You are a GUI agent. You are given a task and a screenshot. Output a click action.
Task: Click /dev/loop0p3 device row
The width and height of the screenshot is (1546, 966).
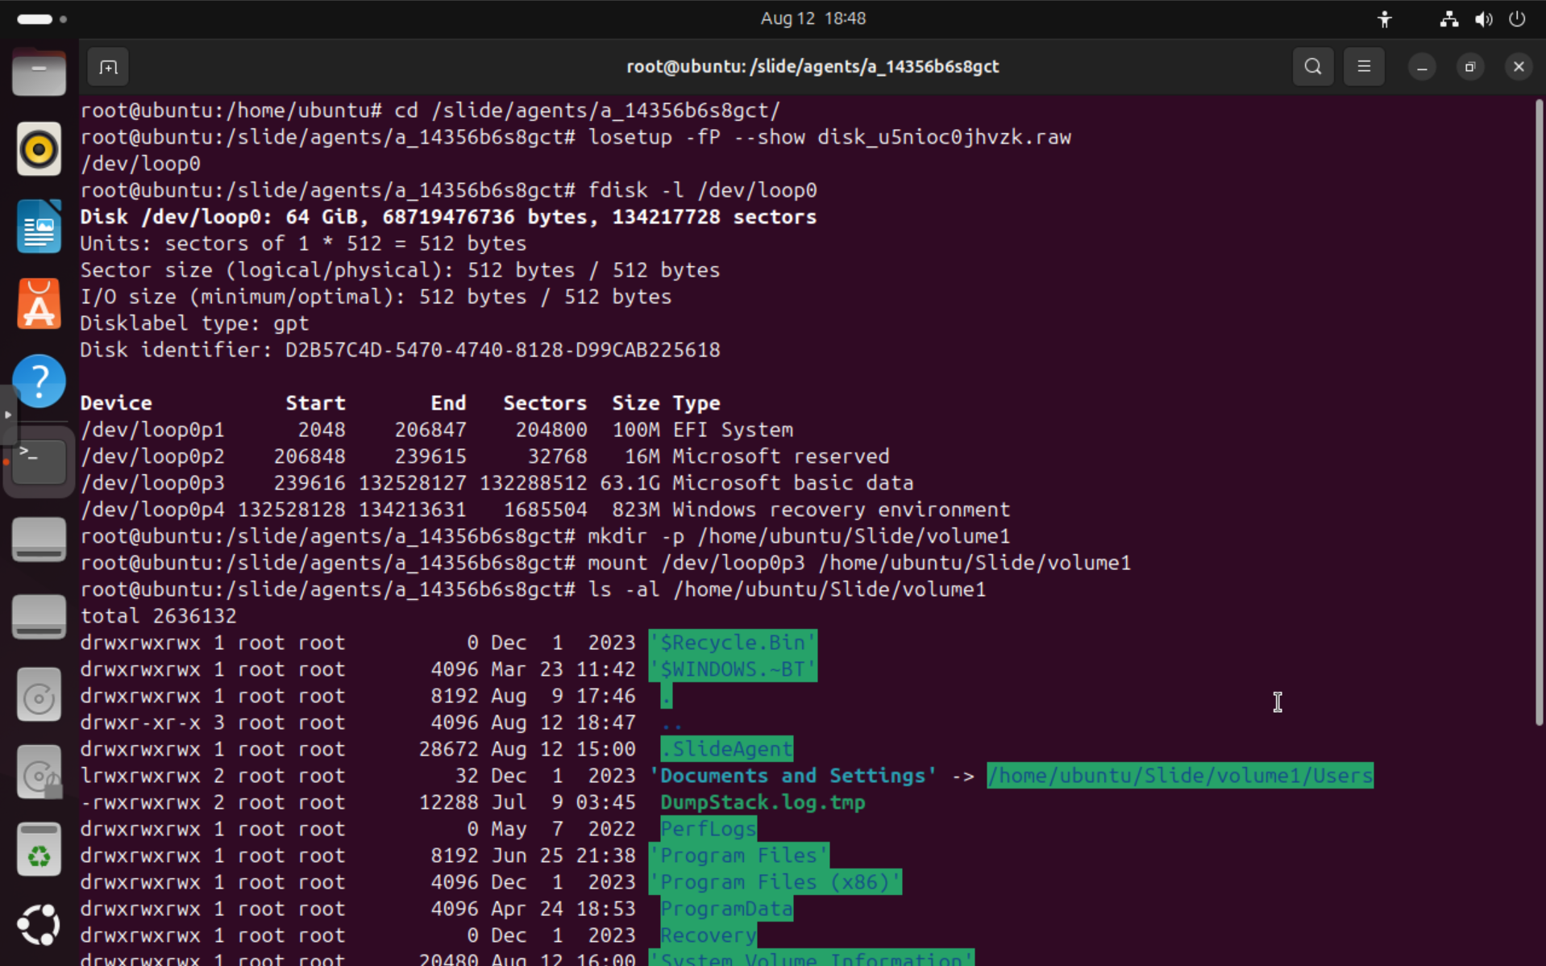(x=497, y=483)
